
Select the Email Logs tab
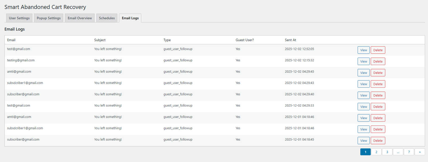(x=130, y=18)
